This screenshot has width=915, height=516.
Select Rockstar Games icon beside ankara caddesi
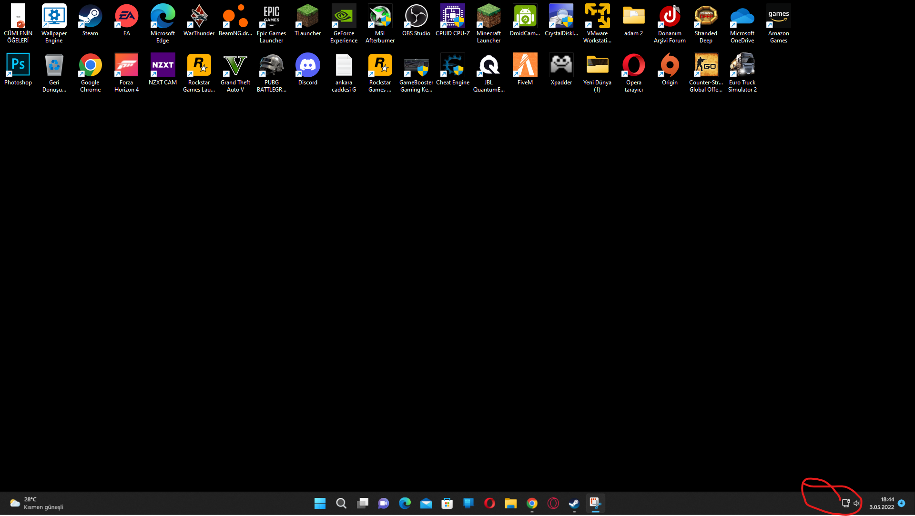380,73
